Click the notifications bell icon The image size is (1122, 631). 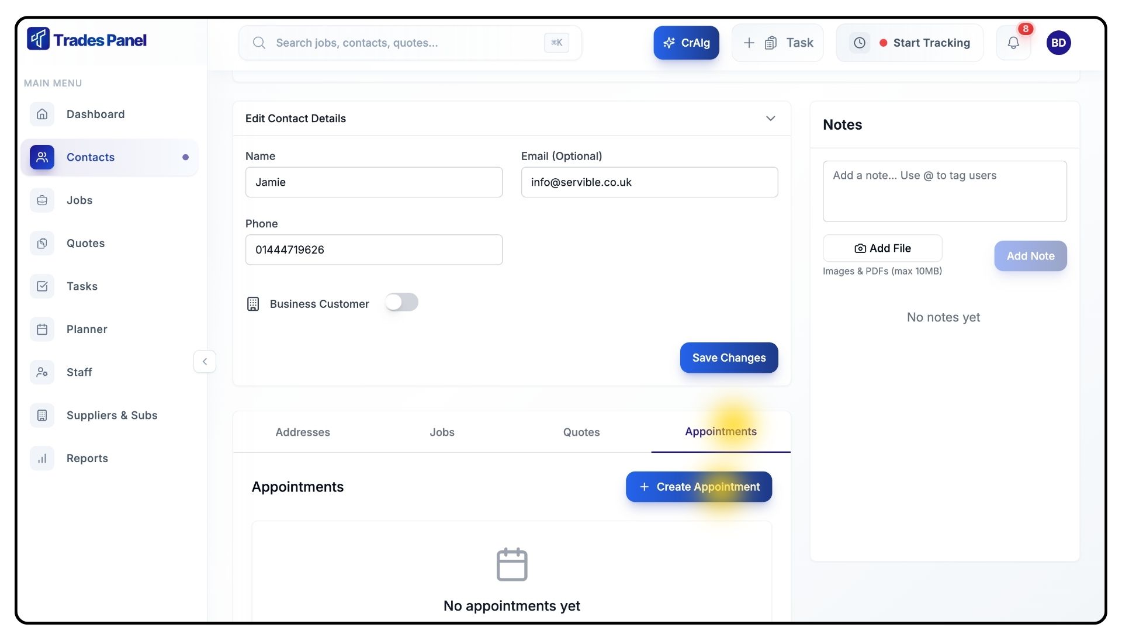(1013, 43)
